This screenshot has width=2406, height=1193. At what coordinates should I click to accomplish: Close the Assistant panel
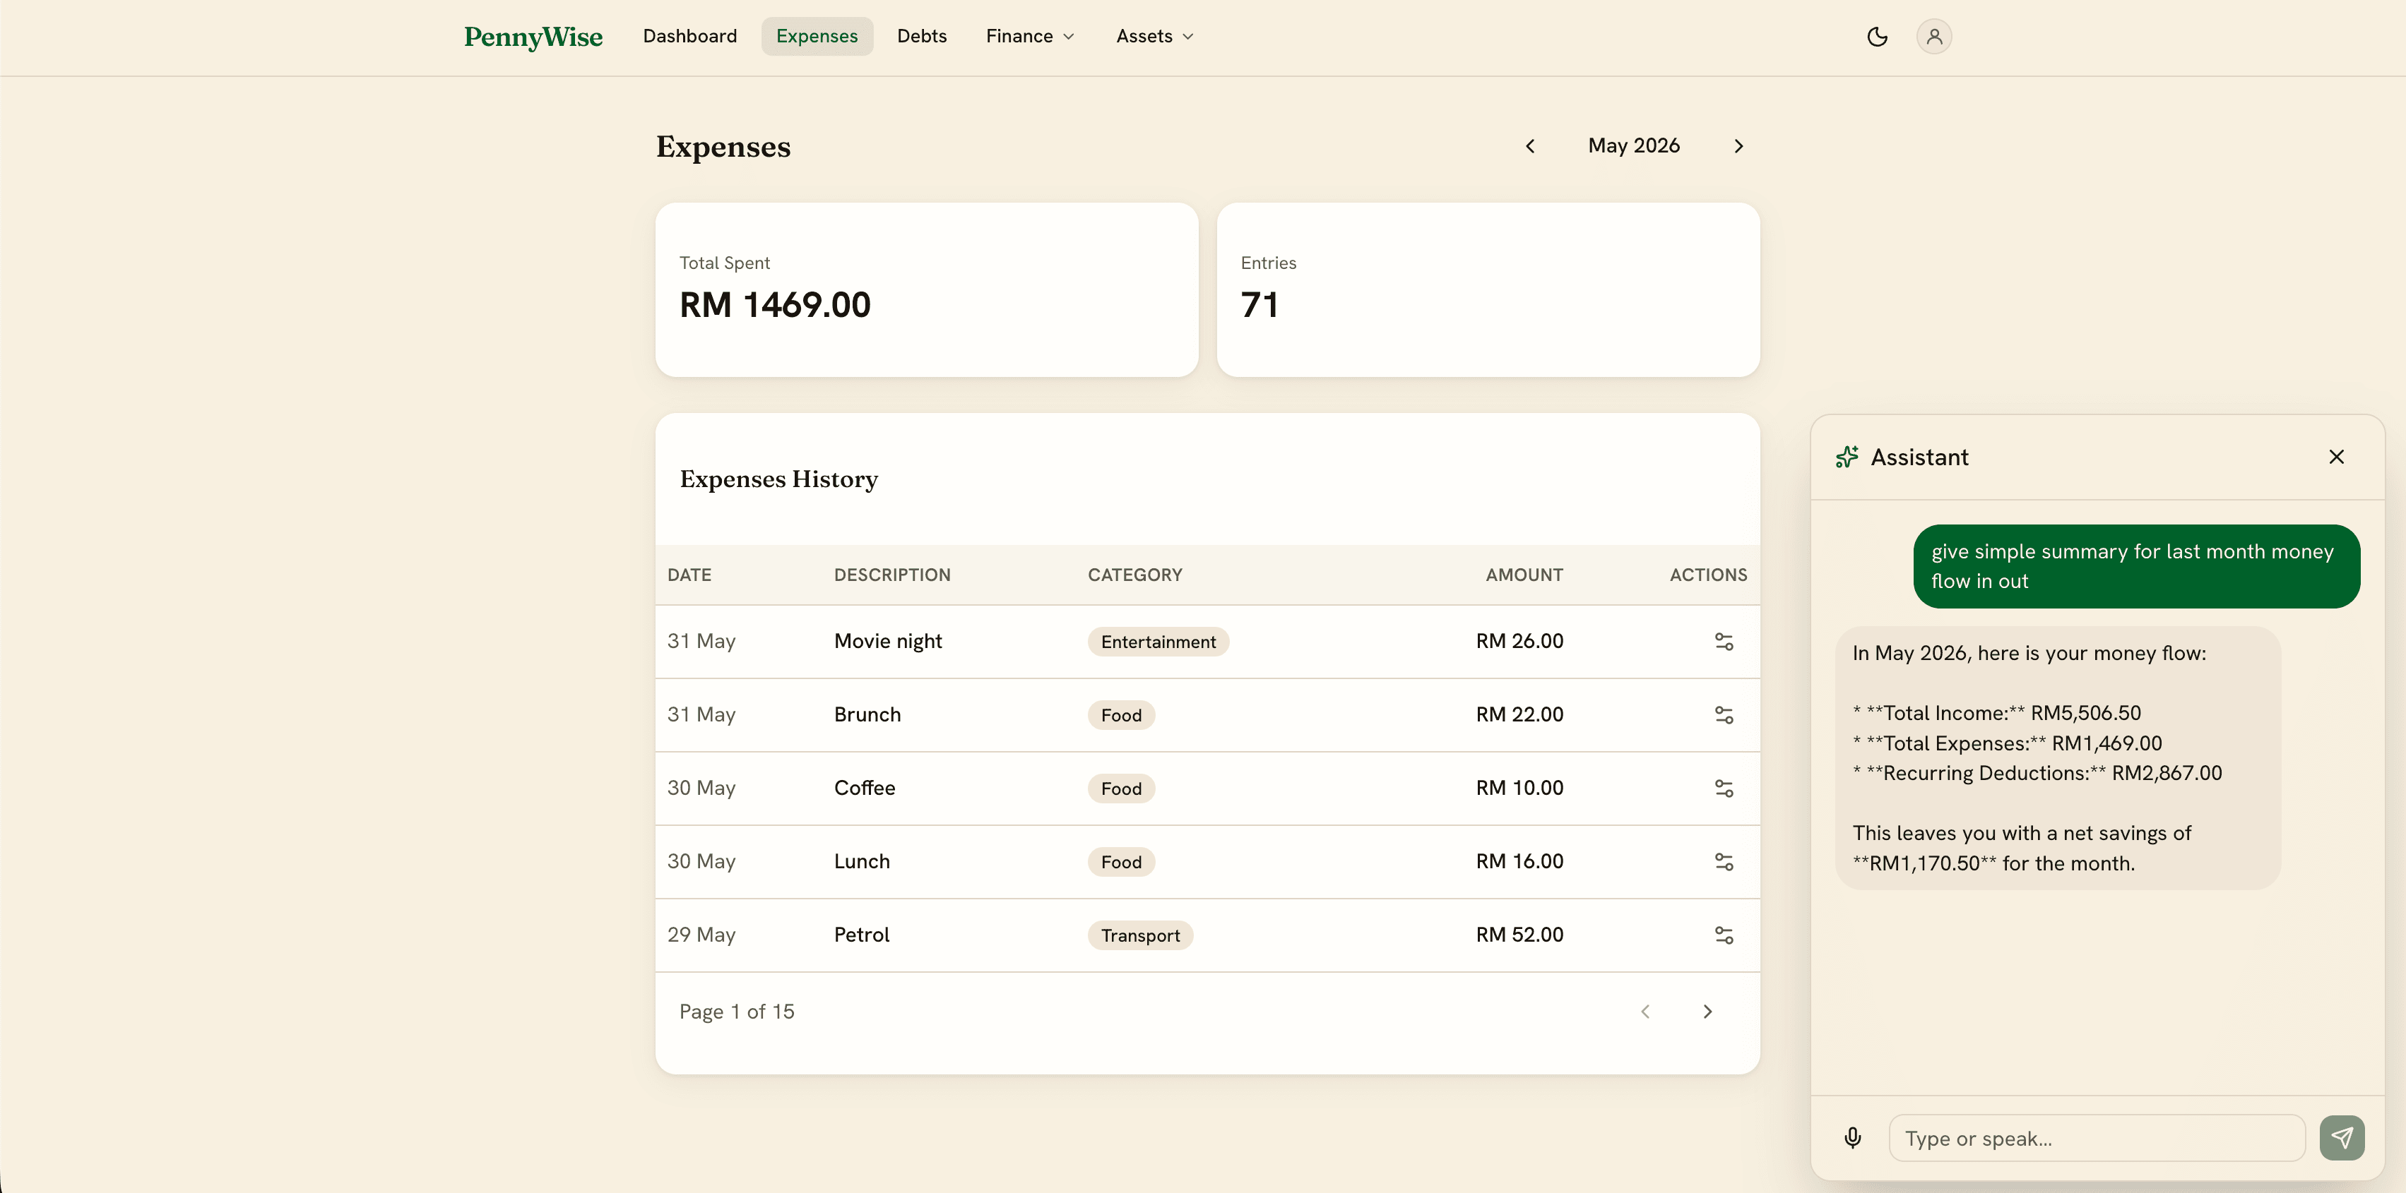[2336, 457]
